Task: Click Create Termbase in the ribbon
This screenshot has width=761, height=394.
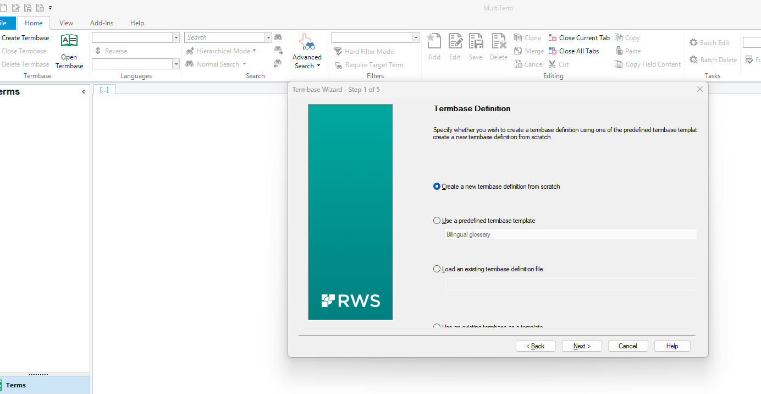Action: [25, 38]
